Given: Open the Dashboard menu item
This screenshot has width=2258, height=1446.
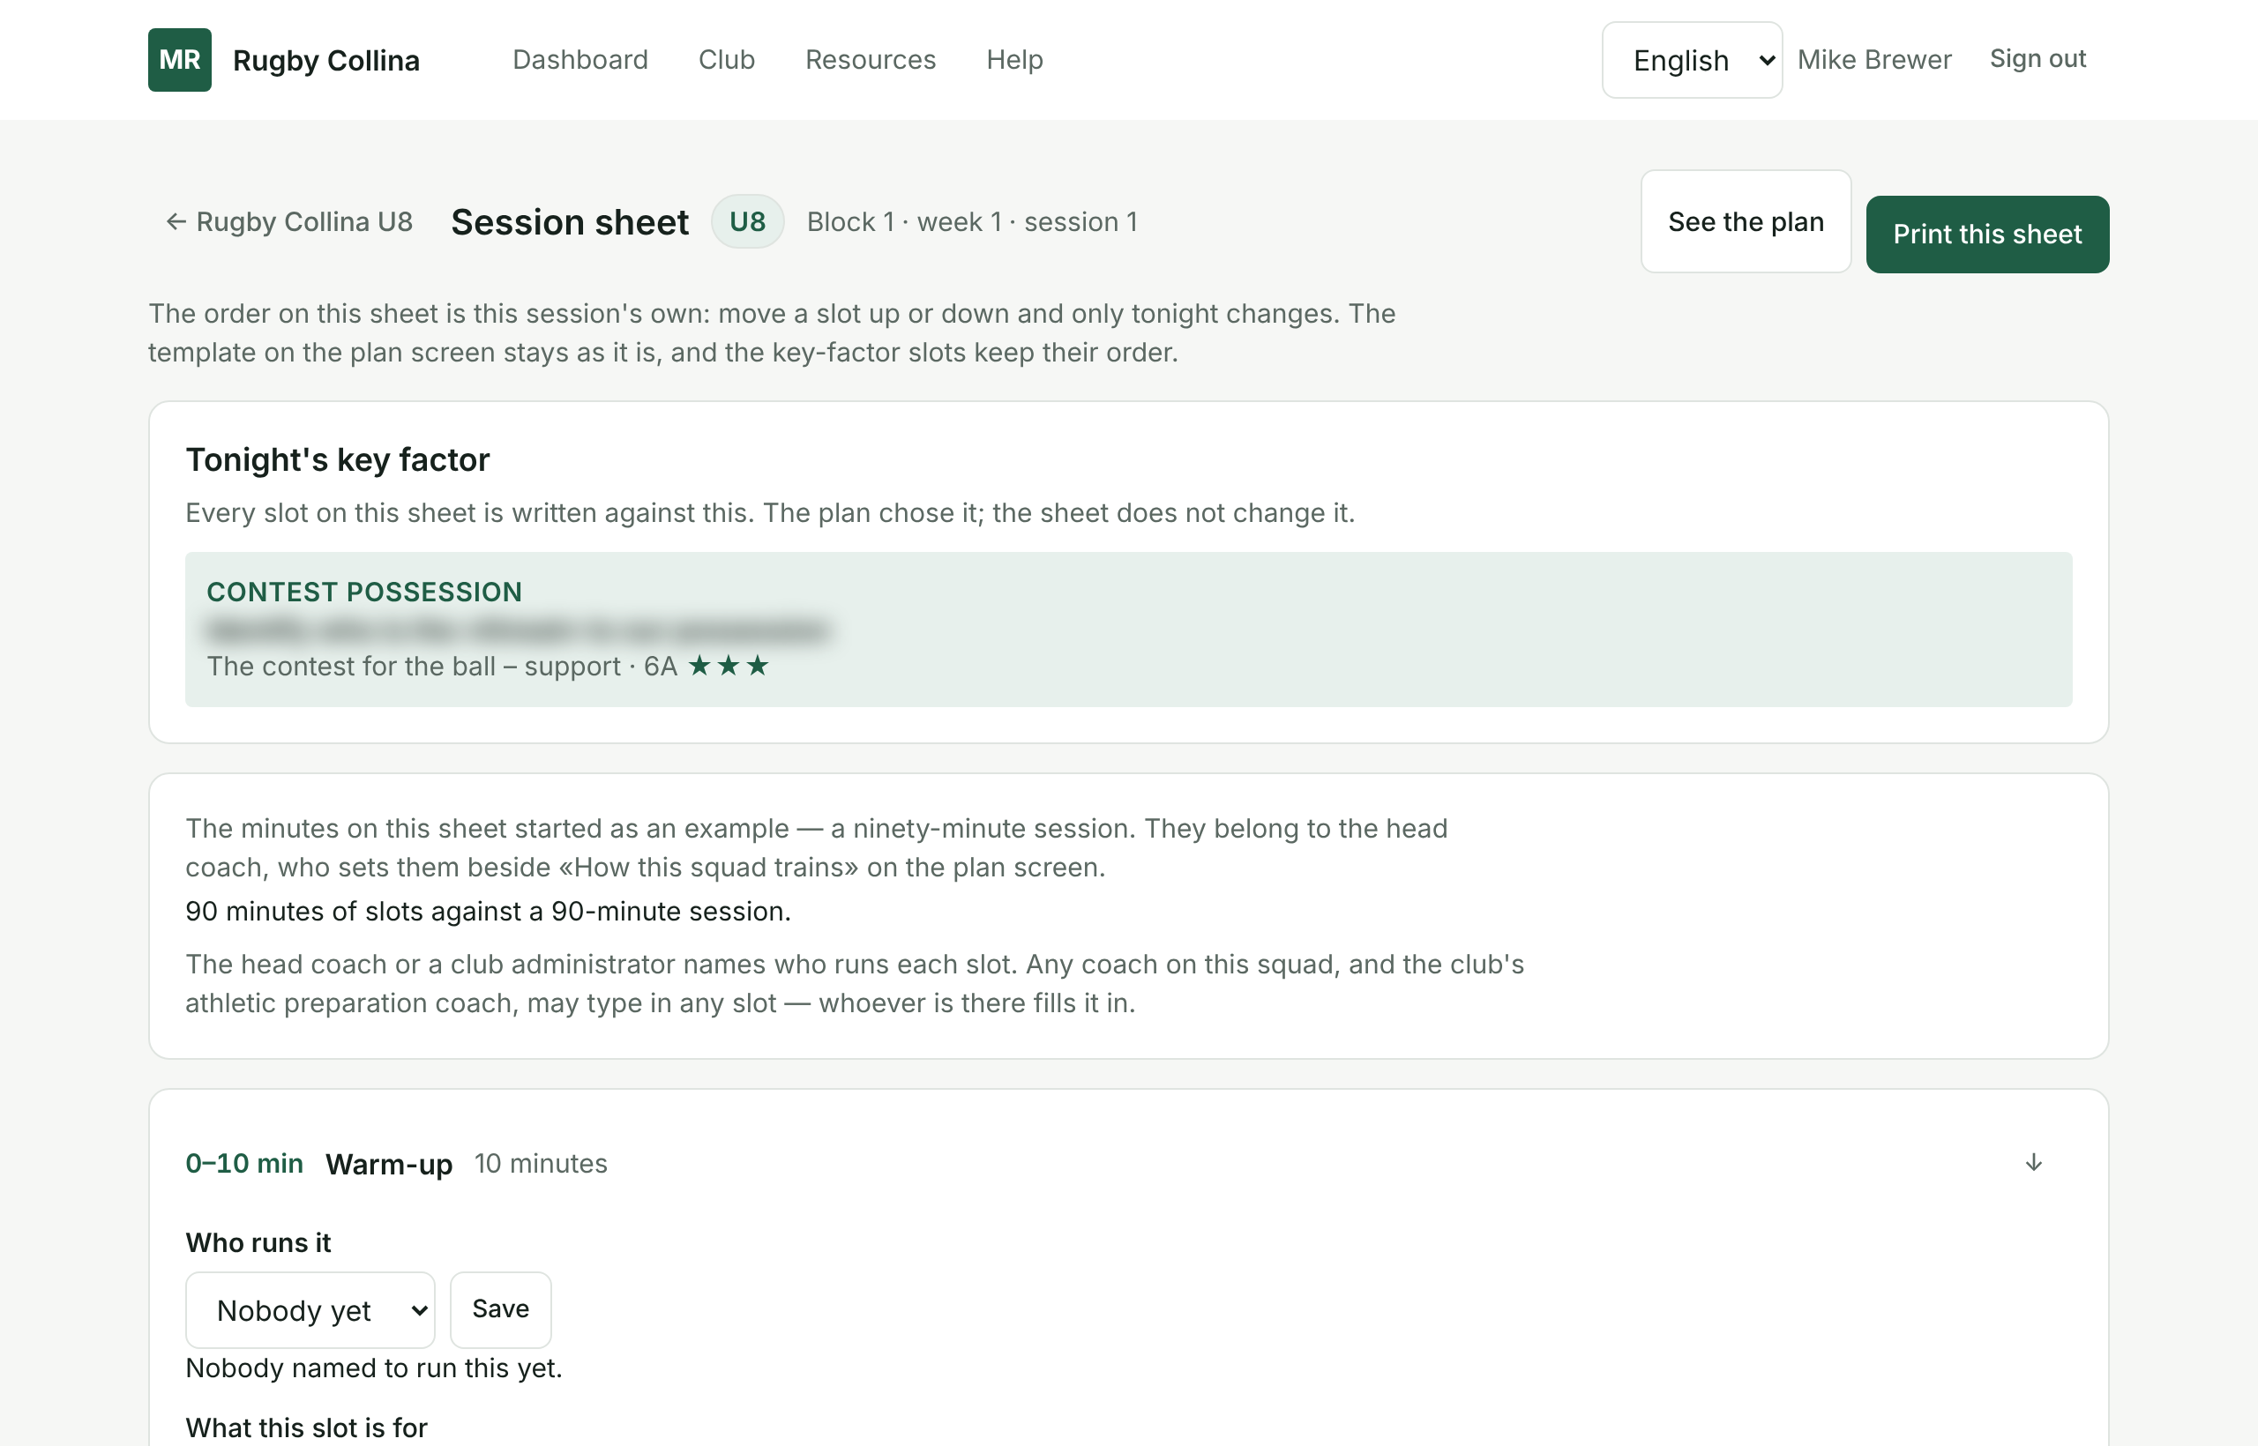Looking at the screenshot, I should coord(580,60).
